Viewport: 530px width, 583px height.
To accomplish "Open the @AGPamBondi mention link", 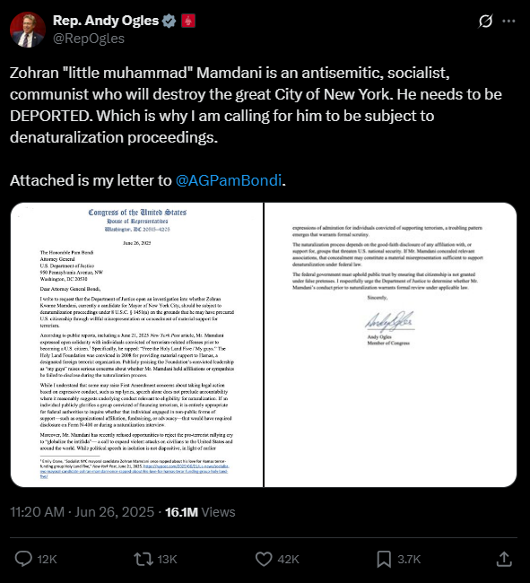I will tap(228, 180).
